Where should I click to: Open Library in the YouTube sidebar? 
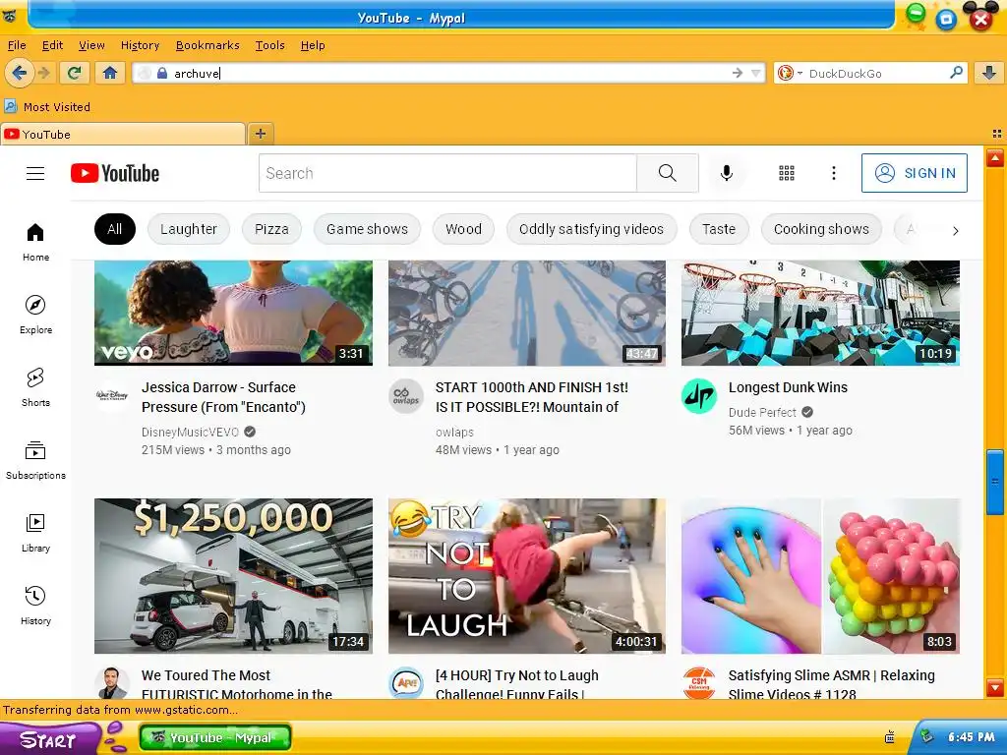coord(35,533)
